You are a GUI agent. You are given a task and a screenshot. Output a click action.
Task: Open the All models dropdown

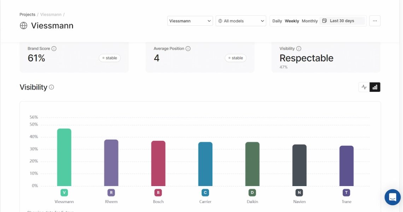coord(241,21)
